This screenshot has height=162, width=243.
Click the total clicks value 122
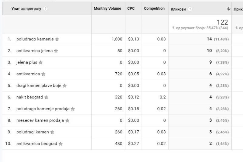pyautogui.click(x=222, y=22)
